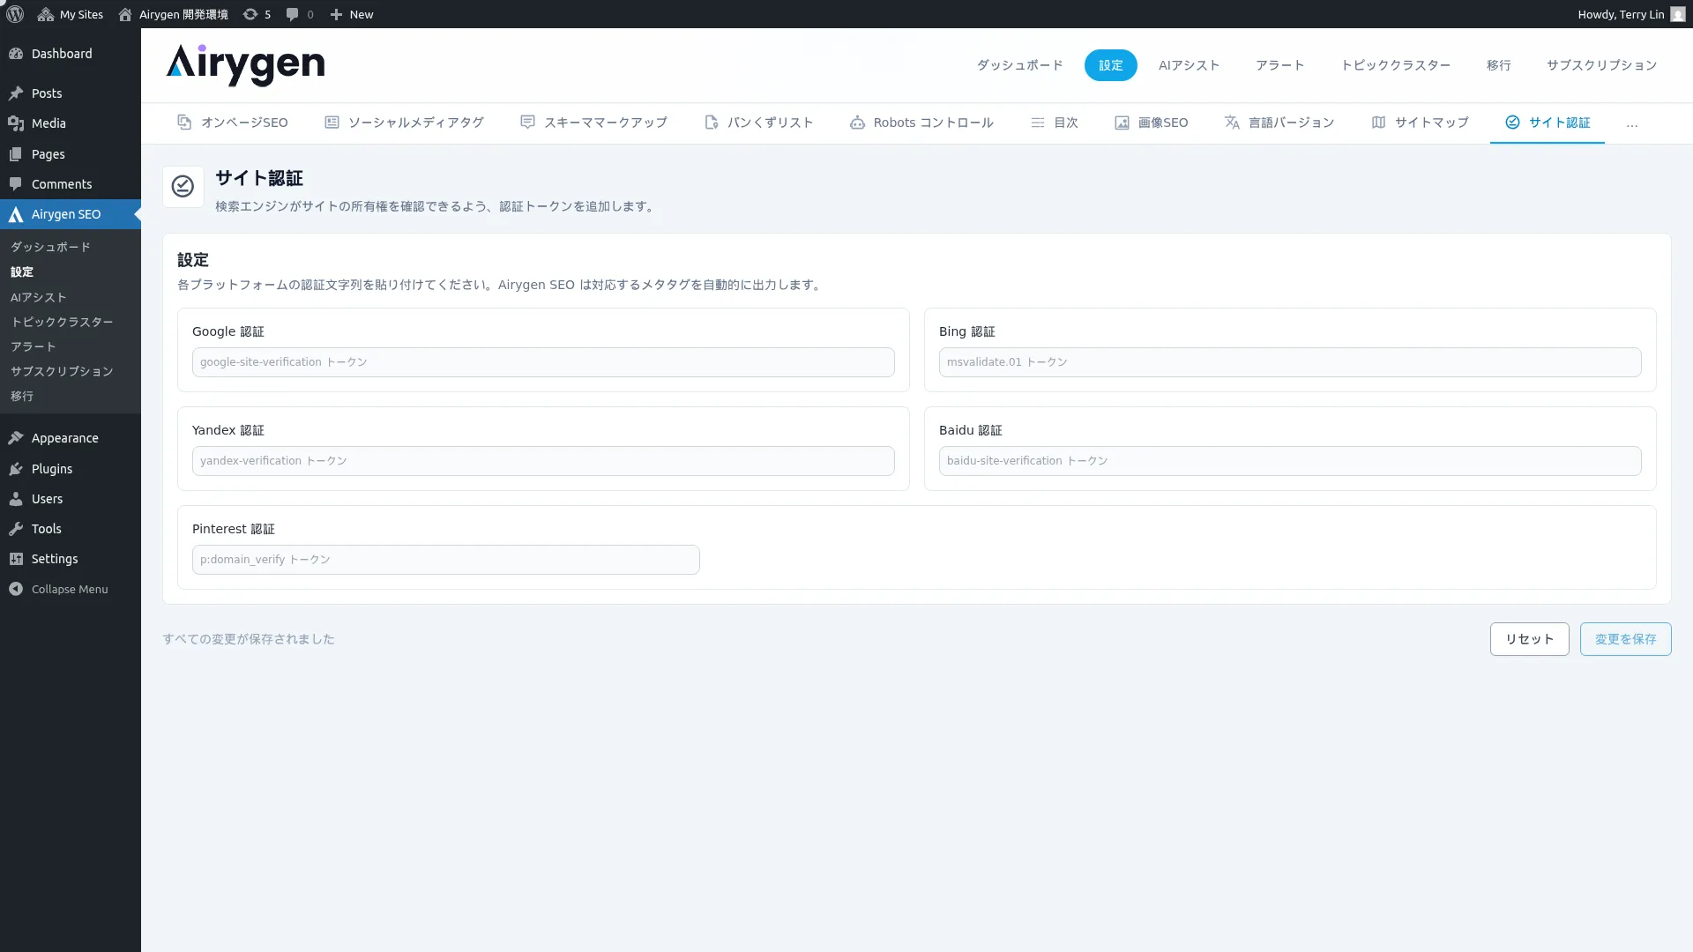
Task: Focus the Pinterest 認証 p:domain_verify field
Action: click(446, 560)
